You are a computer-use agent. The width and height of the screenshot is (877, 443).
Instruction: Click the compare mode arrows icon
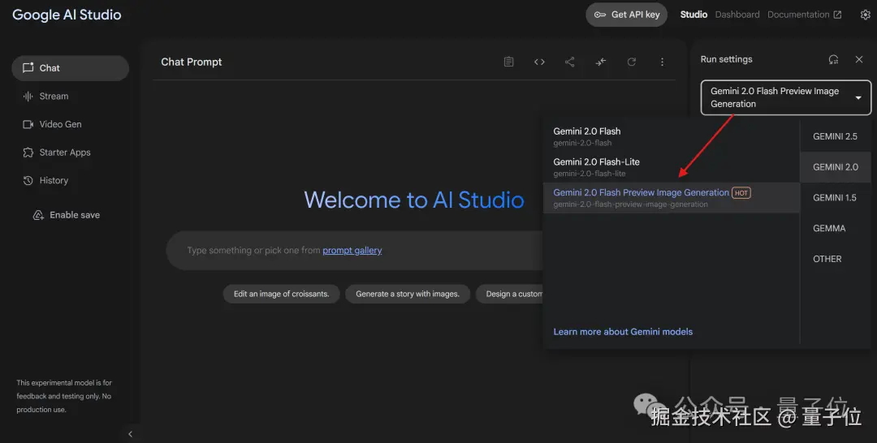pyautogui.click(x=601, y=62)
